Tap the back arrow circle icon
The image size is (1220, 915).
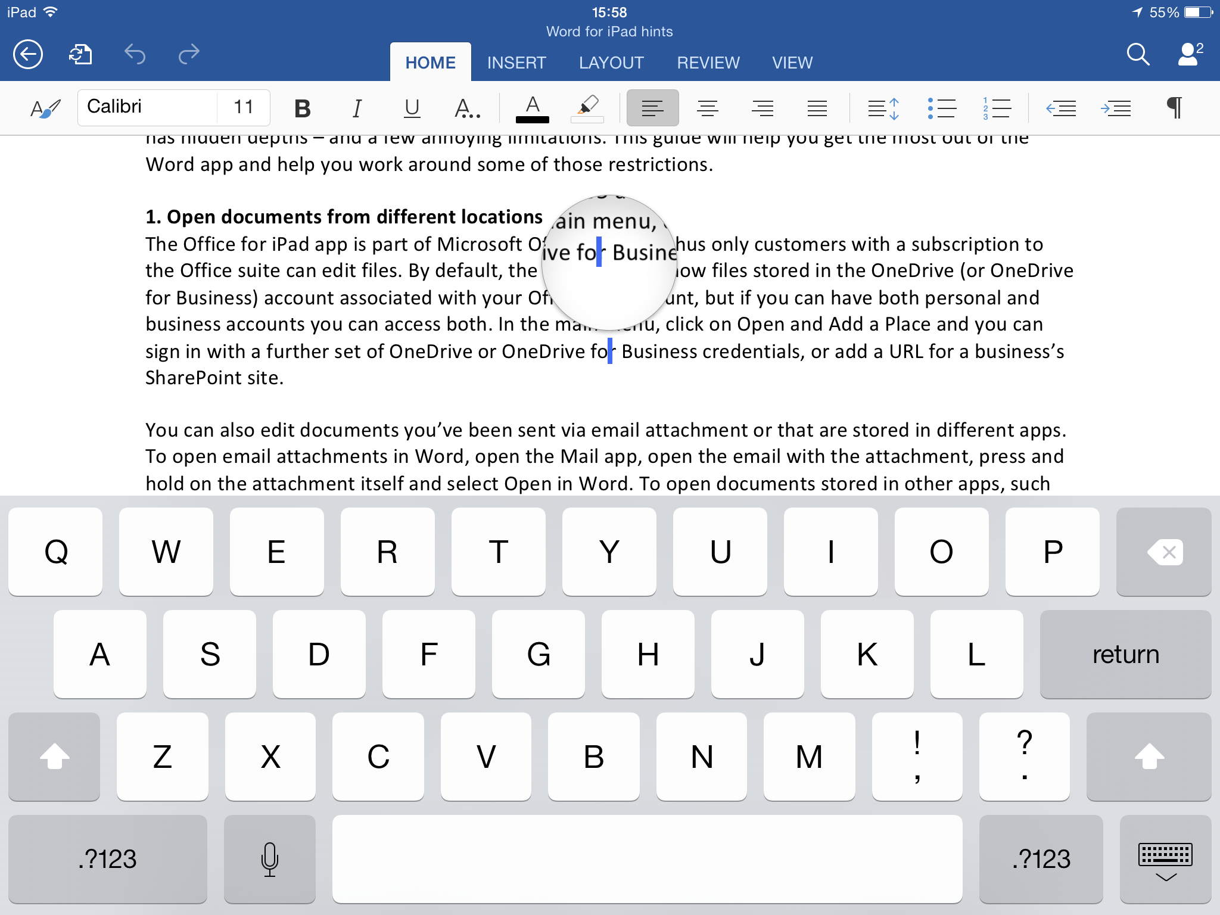[x=28, y=55]
